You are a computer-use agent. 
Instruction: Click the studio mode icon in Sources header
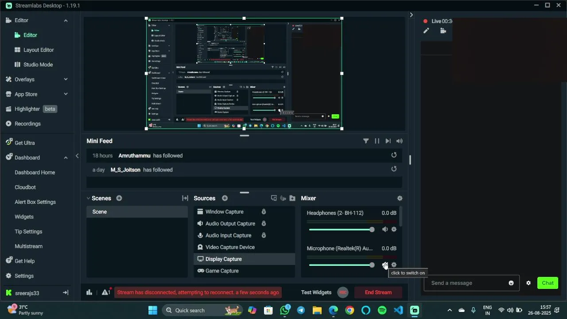tap(274, 198)
